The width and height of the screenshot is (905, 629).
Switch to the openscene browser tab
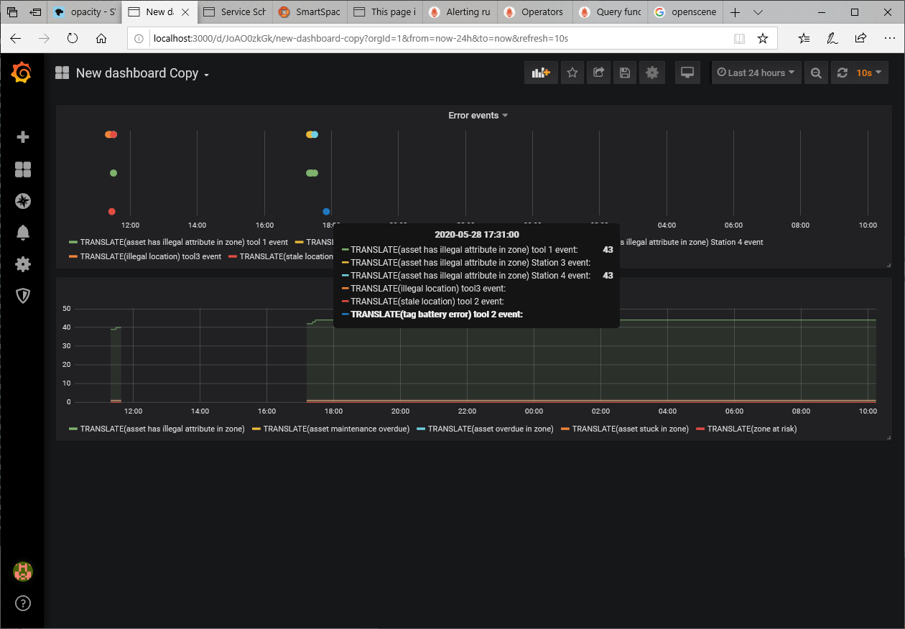tap(685, 12)
